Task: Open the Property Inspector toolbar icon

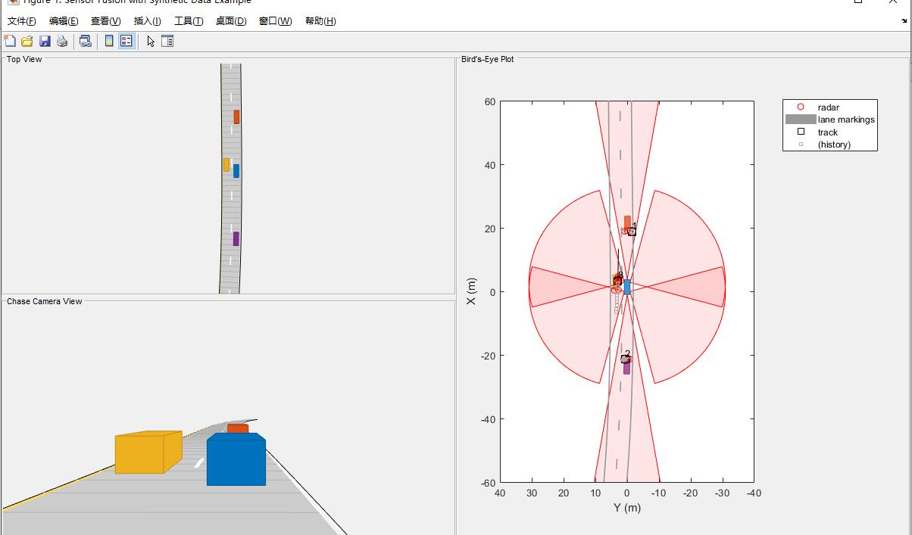Action: (x=168, y=42)
